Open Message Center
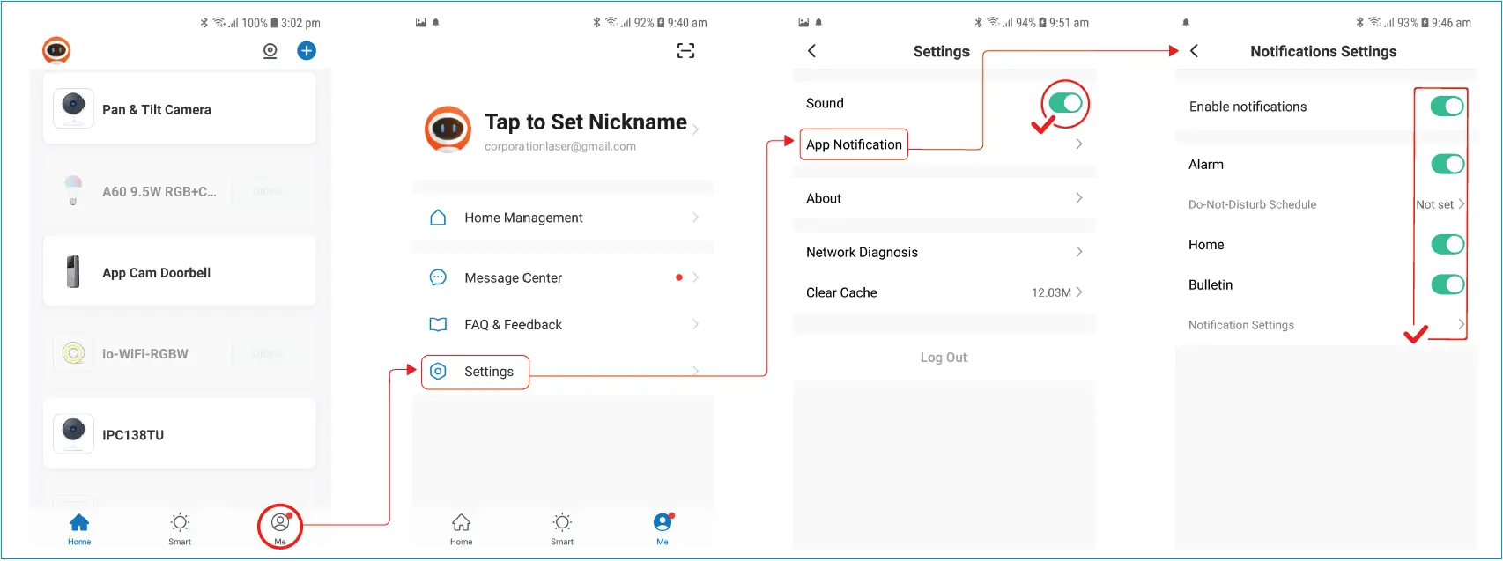Viewport: 1503px width, 561px height. click(563, 277)
